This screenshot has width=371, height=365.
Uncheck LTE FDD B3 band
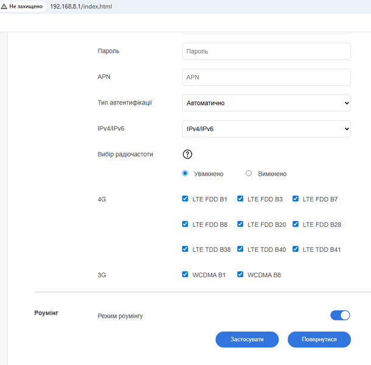pos(240,198)
